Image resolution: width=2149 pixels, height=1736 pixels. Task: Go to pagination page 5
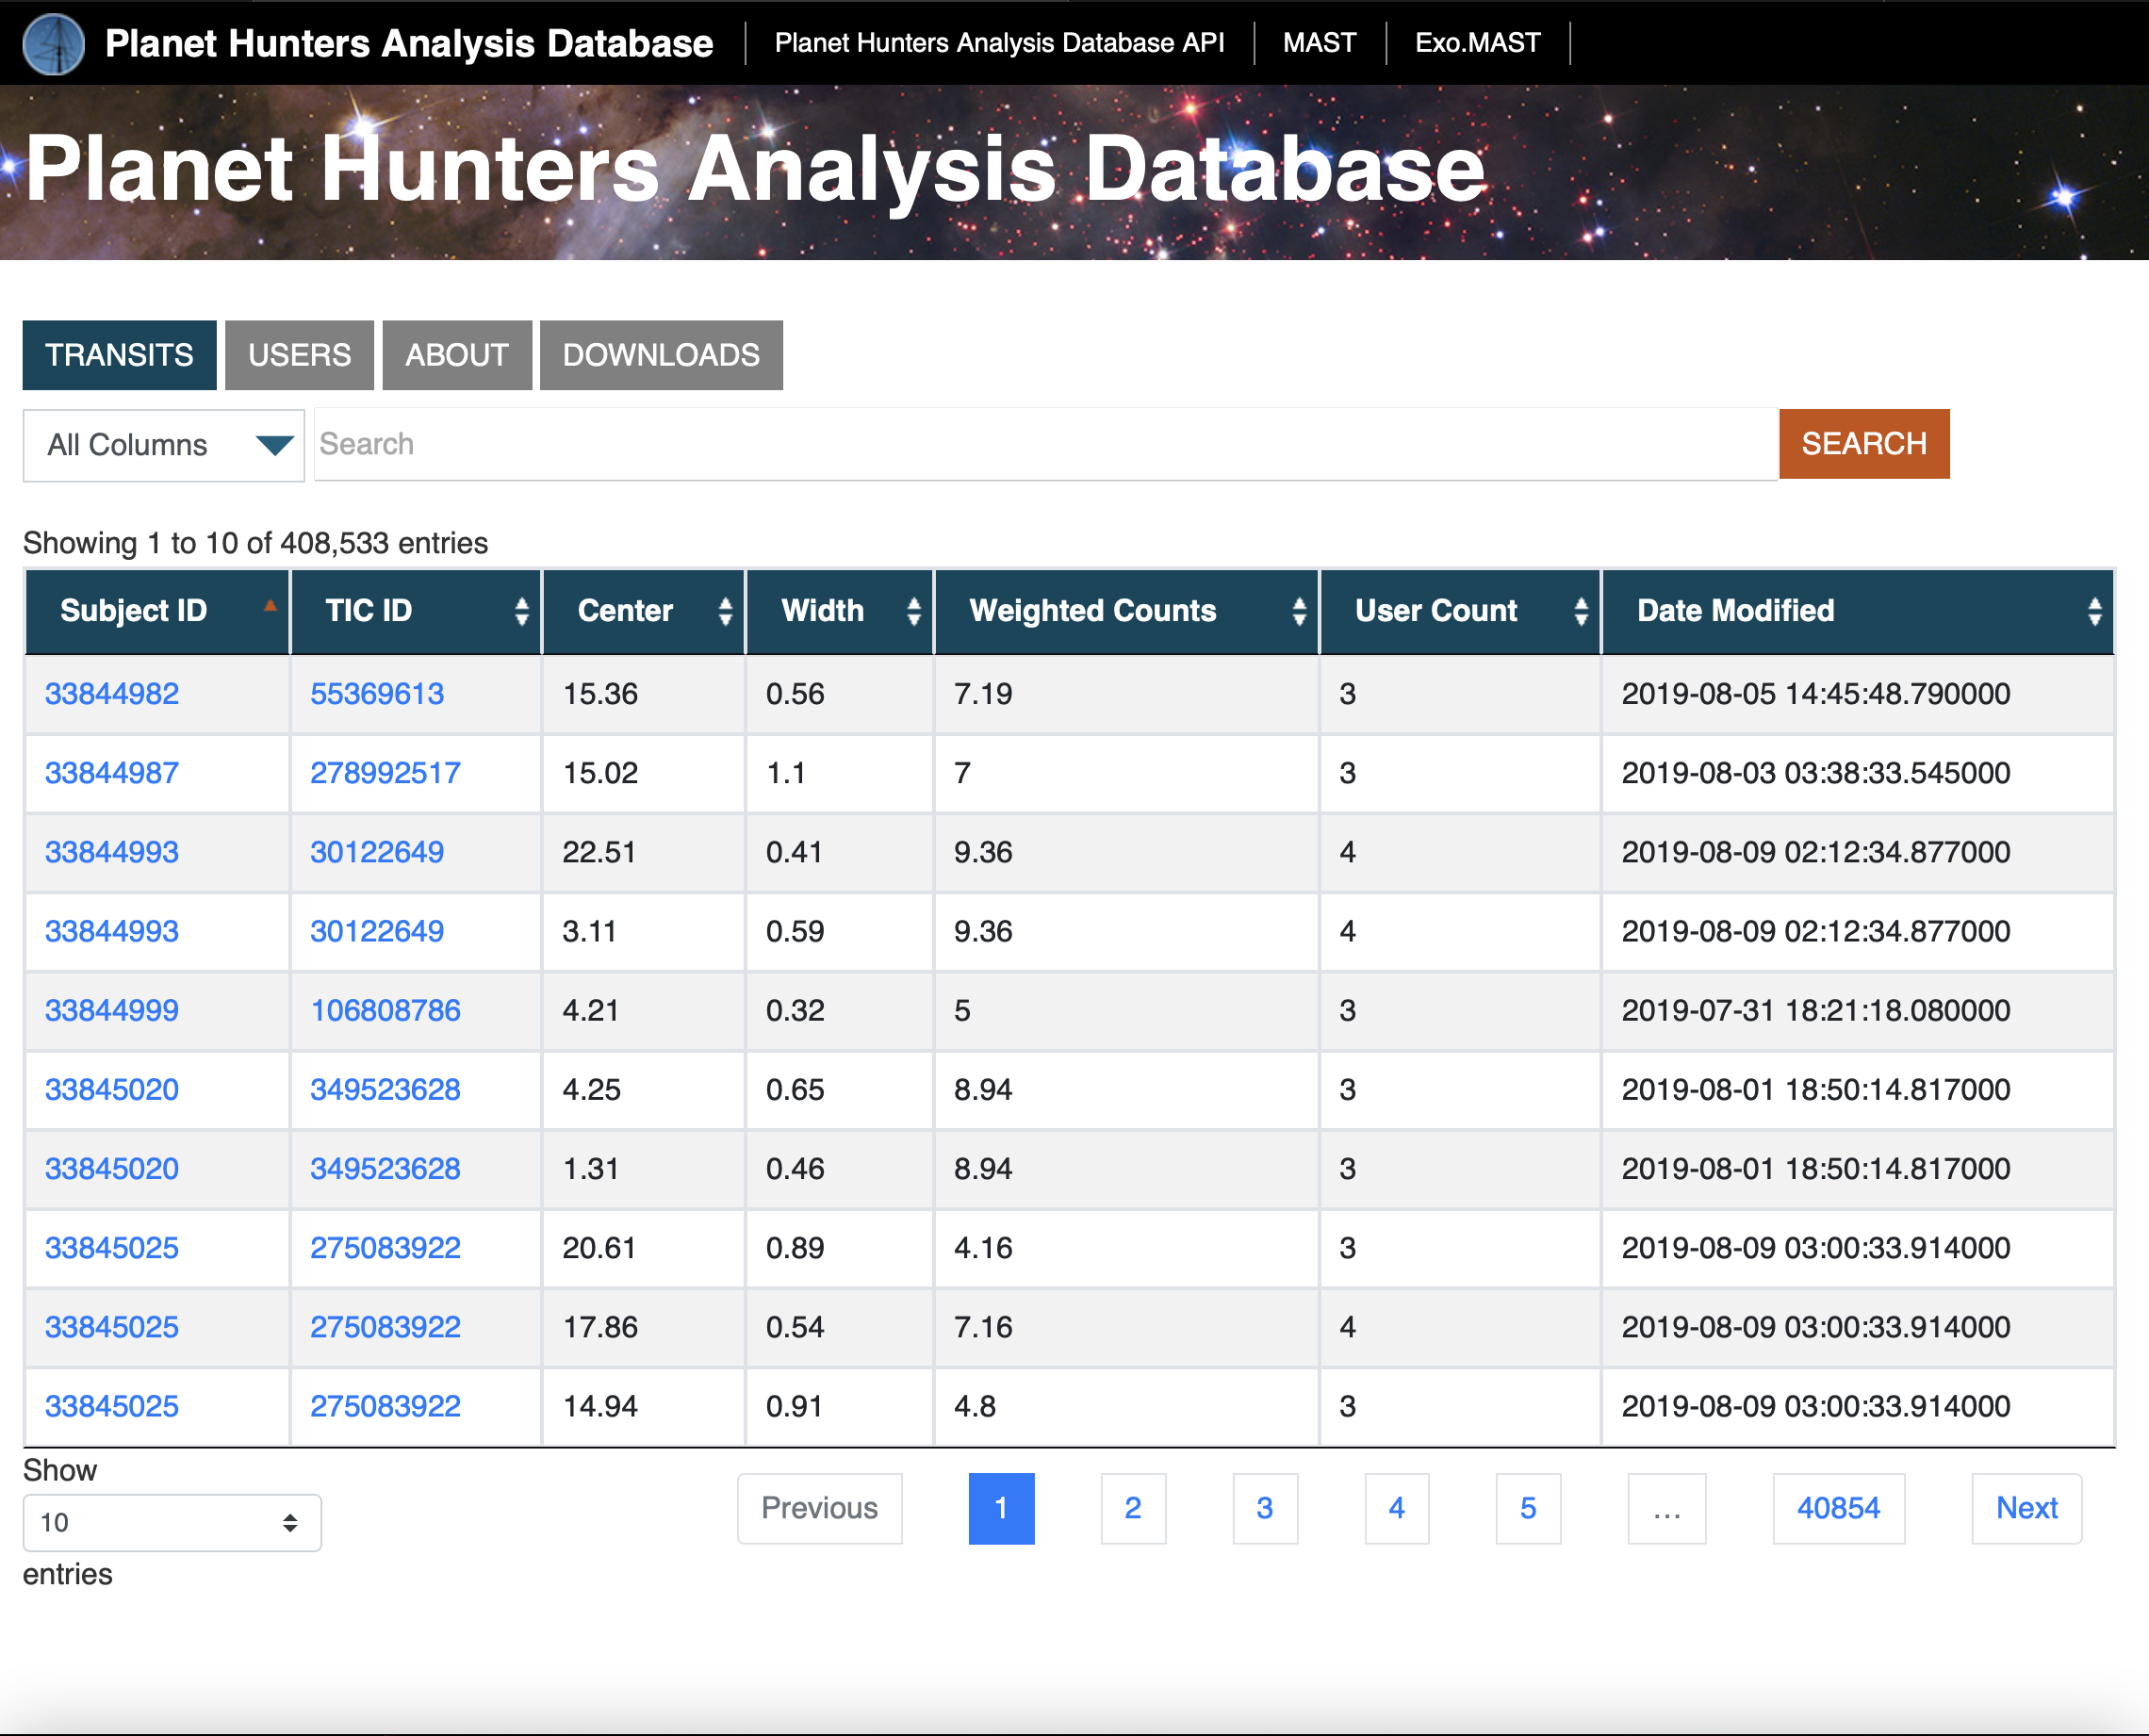[x=1528, y=1508]
